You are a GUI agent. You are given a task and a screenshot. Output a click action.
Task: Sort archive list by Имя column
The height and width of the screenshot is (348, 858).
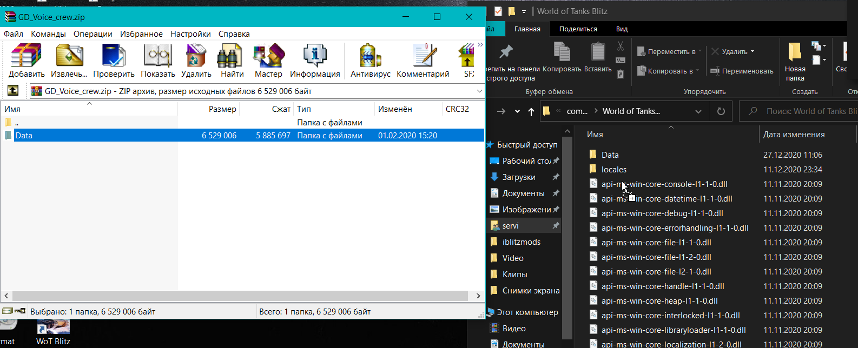[89, 109]
